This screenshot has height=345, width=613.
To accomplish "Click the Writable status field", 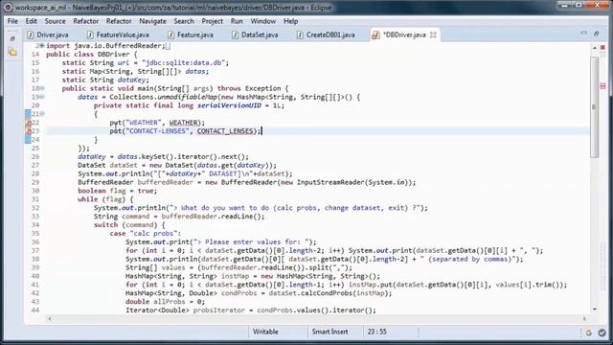I will 265,332.
